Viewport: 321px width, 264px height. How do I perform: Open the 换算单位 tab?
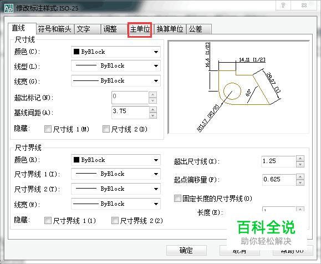(x=170, y=29)
